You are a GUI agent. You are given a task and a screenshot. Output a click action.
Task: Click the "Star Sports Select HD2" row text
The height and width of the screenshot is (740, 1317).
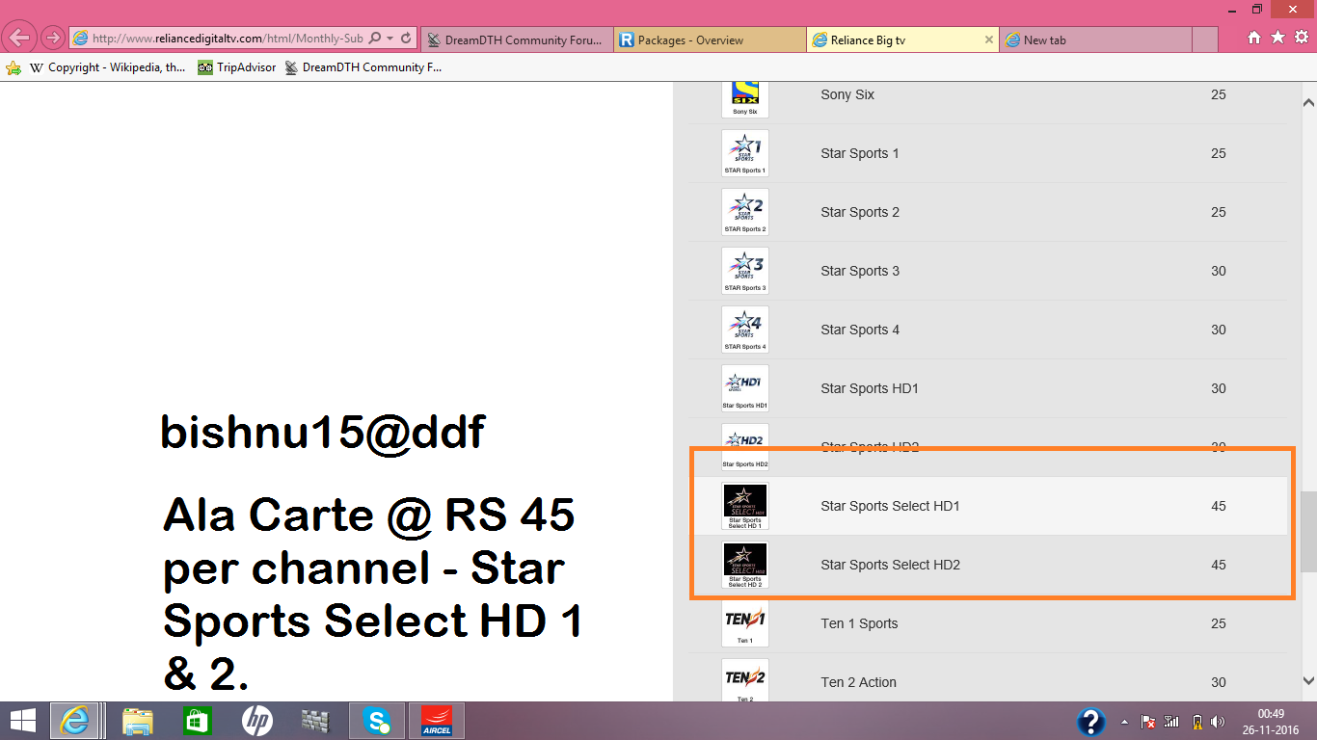pos(891,565)
